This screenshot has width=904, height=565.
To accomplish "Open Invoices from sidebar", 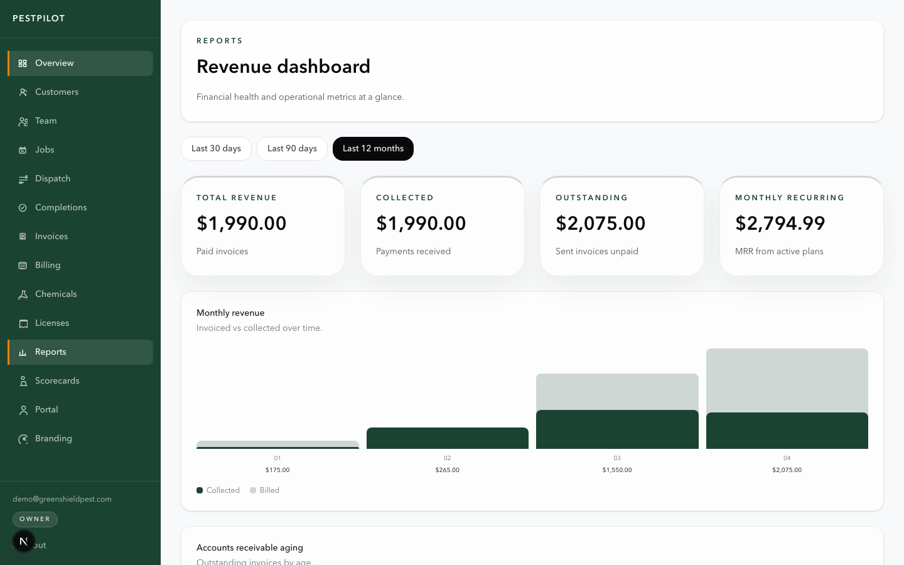I will click(x=80, y=237).
